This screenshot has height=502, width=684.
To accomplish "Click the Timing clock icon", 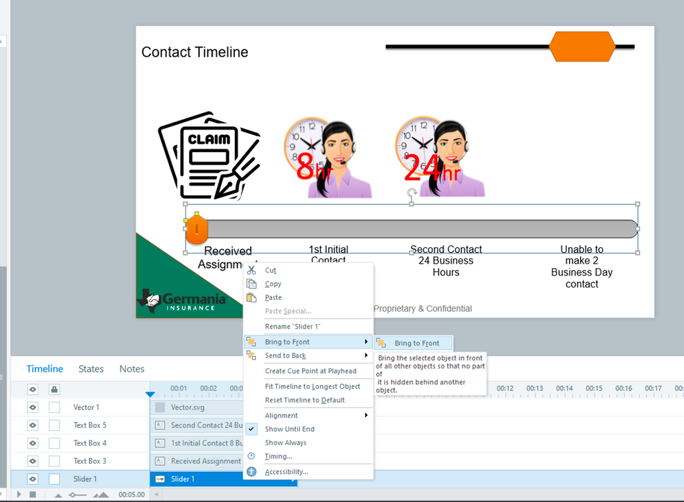I will tap(251, 455).
